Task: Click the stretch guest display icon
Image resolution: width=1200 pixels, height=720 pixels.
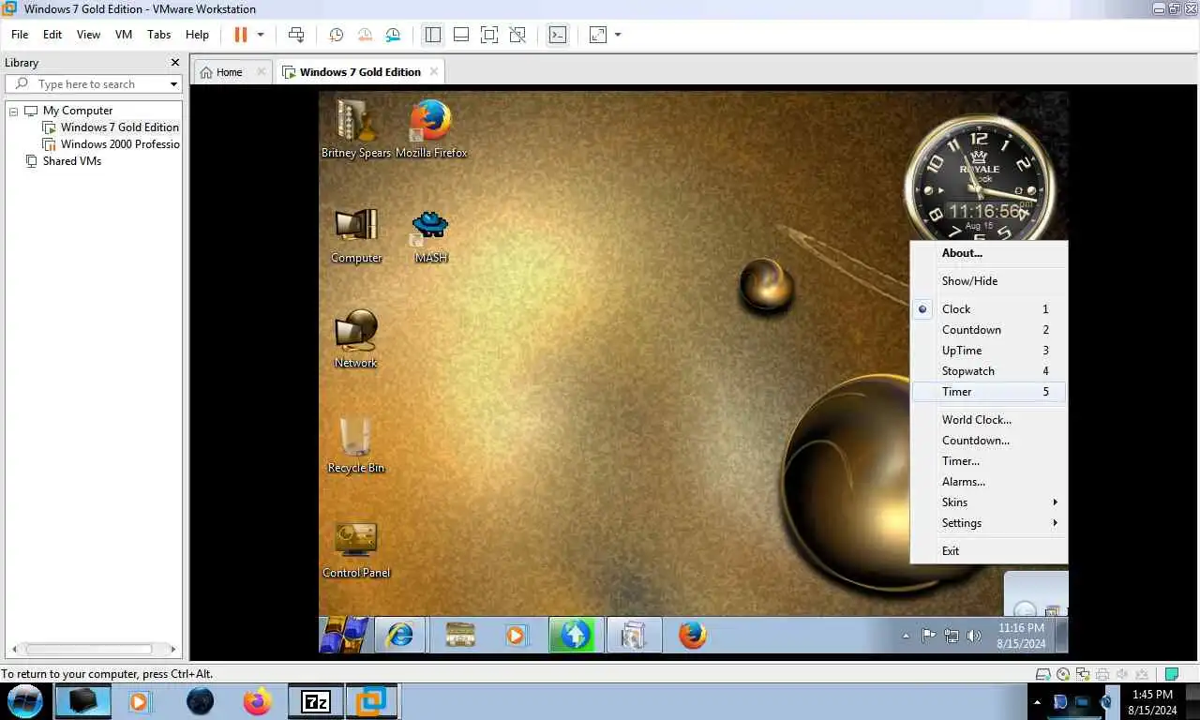Action: click(597, 35)
